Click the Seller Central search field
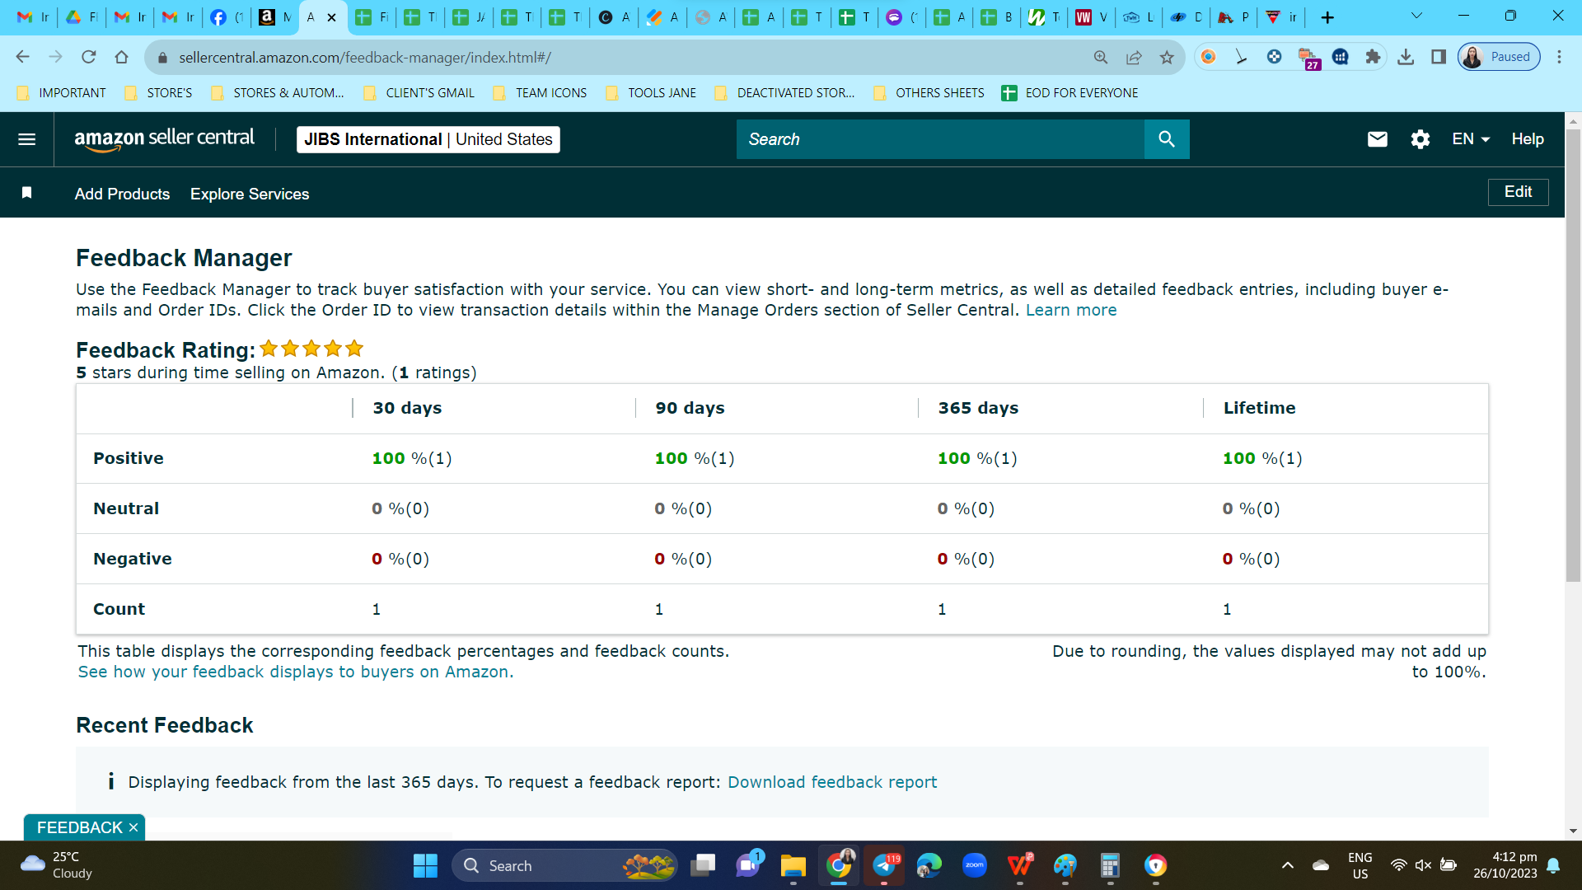The width and height of the screenshot is (1582, 890). pyautogui.click(x=940, y=139)
